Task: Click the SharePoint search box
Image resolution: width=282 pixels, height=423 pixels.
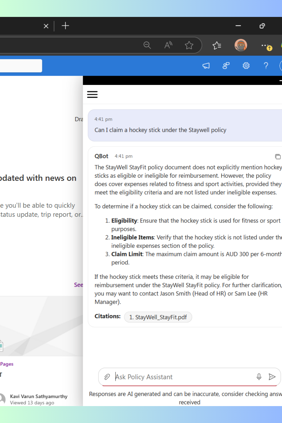Action: point(21,66)
